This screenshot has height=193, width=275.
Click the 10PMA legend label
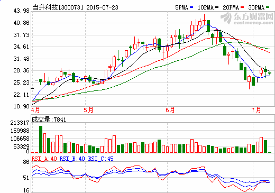click(206, 7)
